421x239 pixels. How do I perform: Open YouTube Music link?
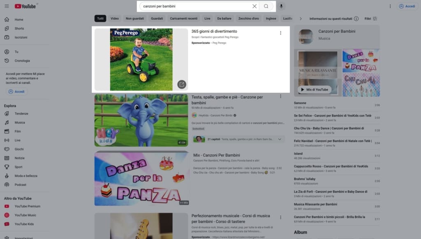point(24,215)
